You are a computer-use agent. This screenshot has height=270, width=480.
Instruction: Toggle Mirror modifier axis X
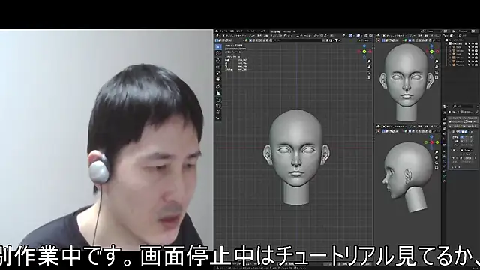(462, 137)
